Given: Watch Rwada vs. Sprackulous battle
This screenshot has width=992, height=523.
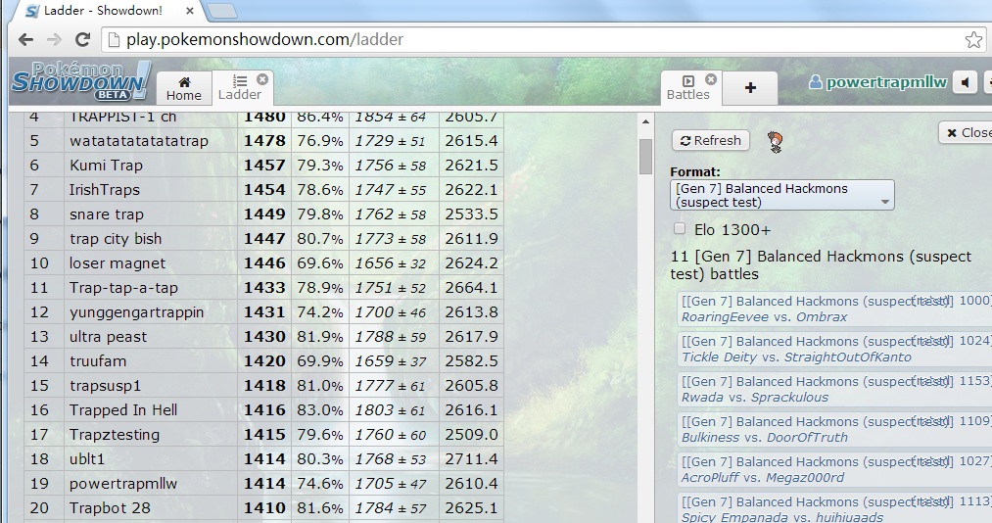Looking at the screenshot, I should (x=835, y=390).
